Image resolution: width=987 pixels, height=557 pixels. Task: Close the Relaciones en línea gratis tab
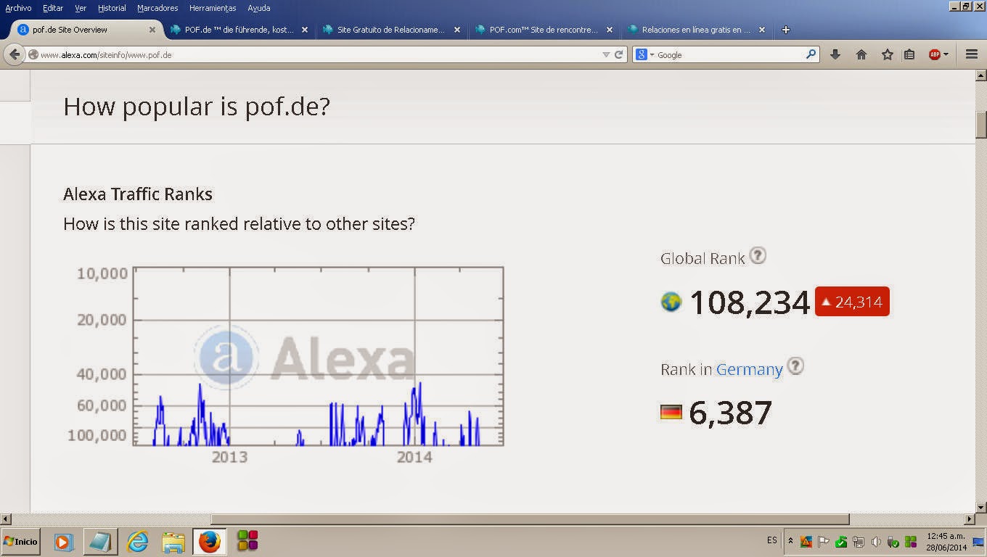pos(762,30)
